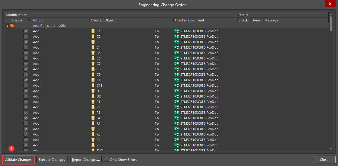Uncheck the Enable checkbox for R3
The height and width of the screenshot is (166, 338).
pos(26,134)
